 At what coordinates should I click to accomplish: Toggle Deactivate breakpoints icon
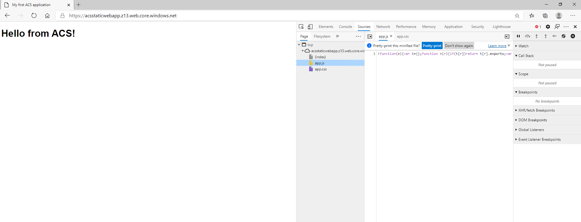click(x=563, y=36)
